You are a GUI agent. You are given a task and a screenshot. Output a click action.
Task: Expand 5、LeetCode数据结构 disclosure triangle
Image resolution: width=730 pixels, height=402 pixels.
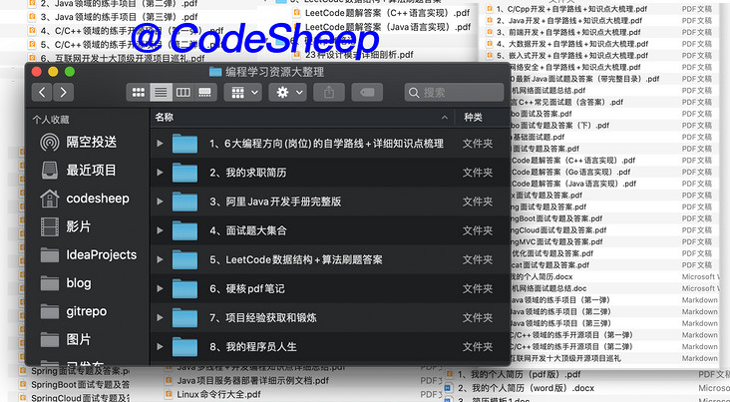[x=160, y=259]
